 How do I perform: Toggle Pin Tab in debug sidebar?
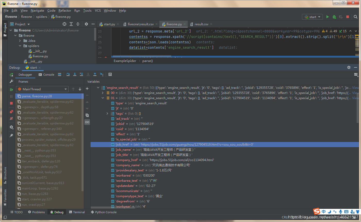tap(11, 135)
